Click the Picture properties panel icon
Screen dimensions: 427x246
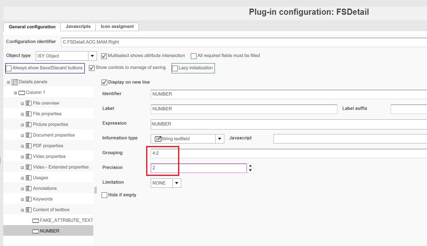click(x=29, y=125)
